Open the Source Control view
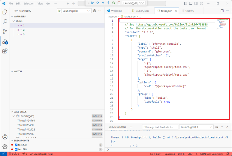 (x=5, y=31)
